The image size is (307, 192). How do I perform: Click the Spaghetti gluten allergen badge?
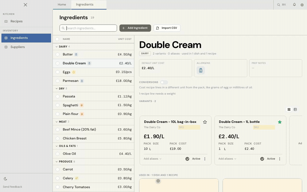[82, 105]
